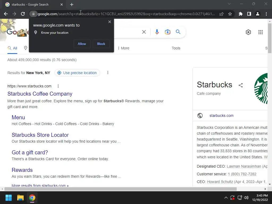Screen dimensions: 272x204
Task: Open the Rewards sitelink
Action: point(22,170)
